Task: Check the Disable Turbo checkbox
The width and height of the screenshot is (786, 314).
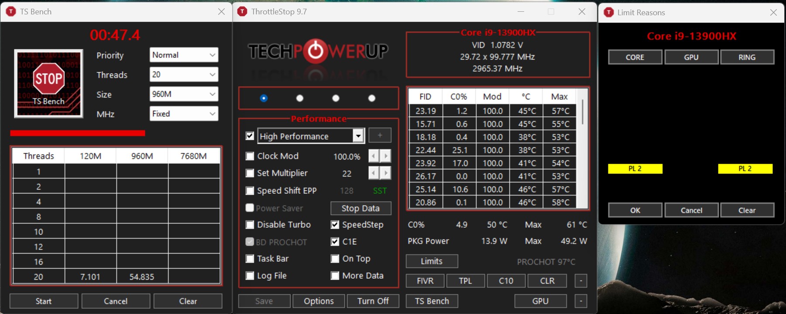Action: tap(250, 225)
